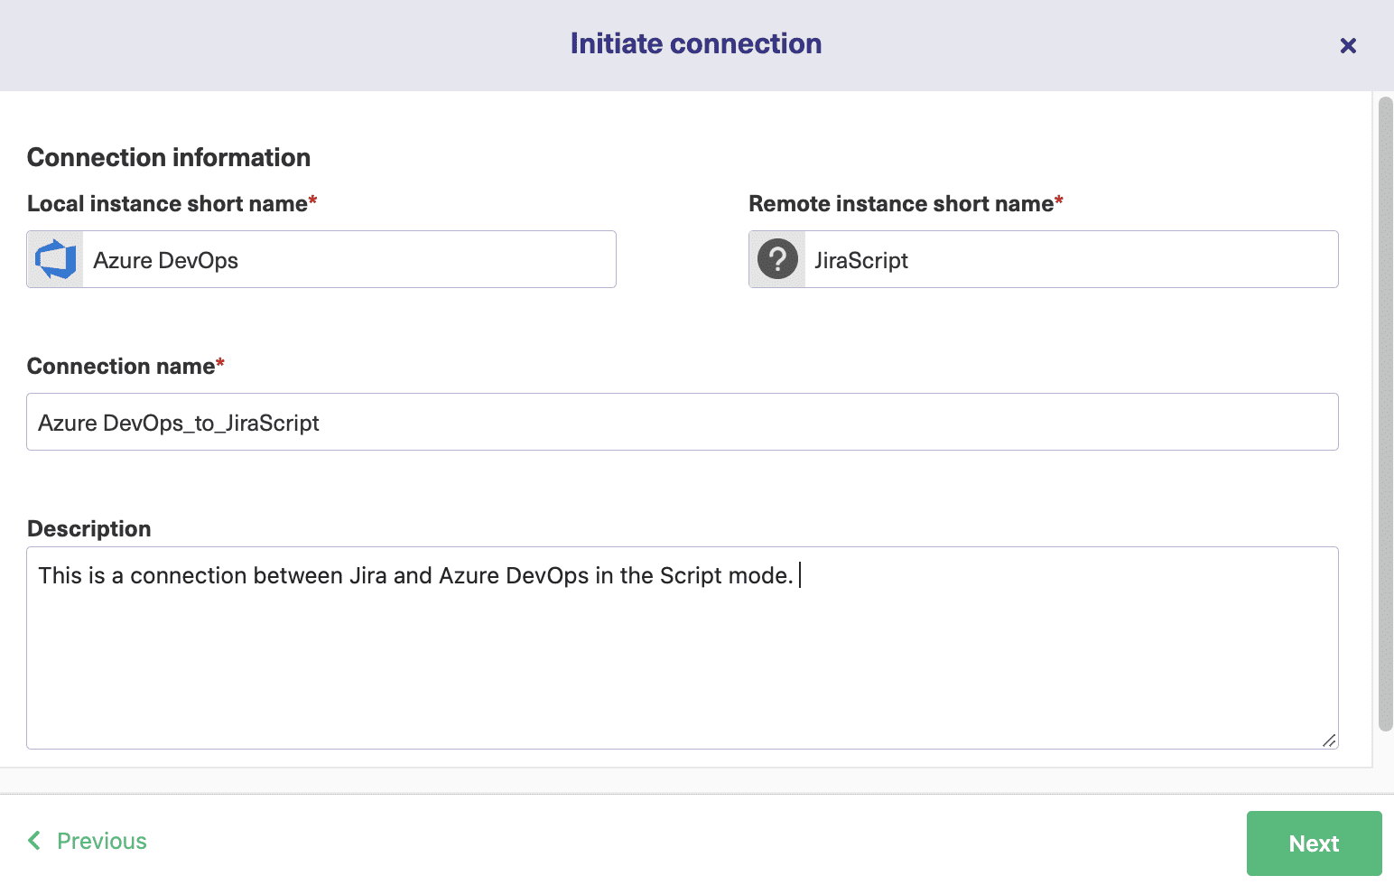
Task: Click the question mark icon beside JiraScript
Action: 777,260
